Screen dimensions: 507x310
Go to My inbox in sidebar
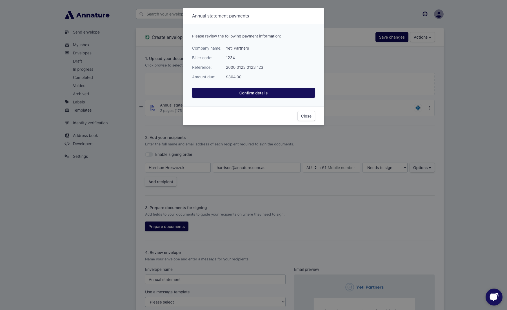pyautogui.click(x=81, y=45)
